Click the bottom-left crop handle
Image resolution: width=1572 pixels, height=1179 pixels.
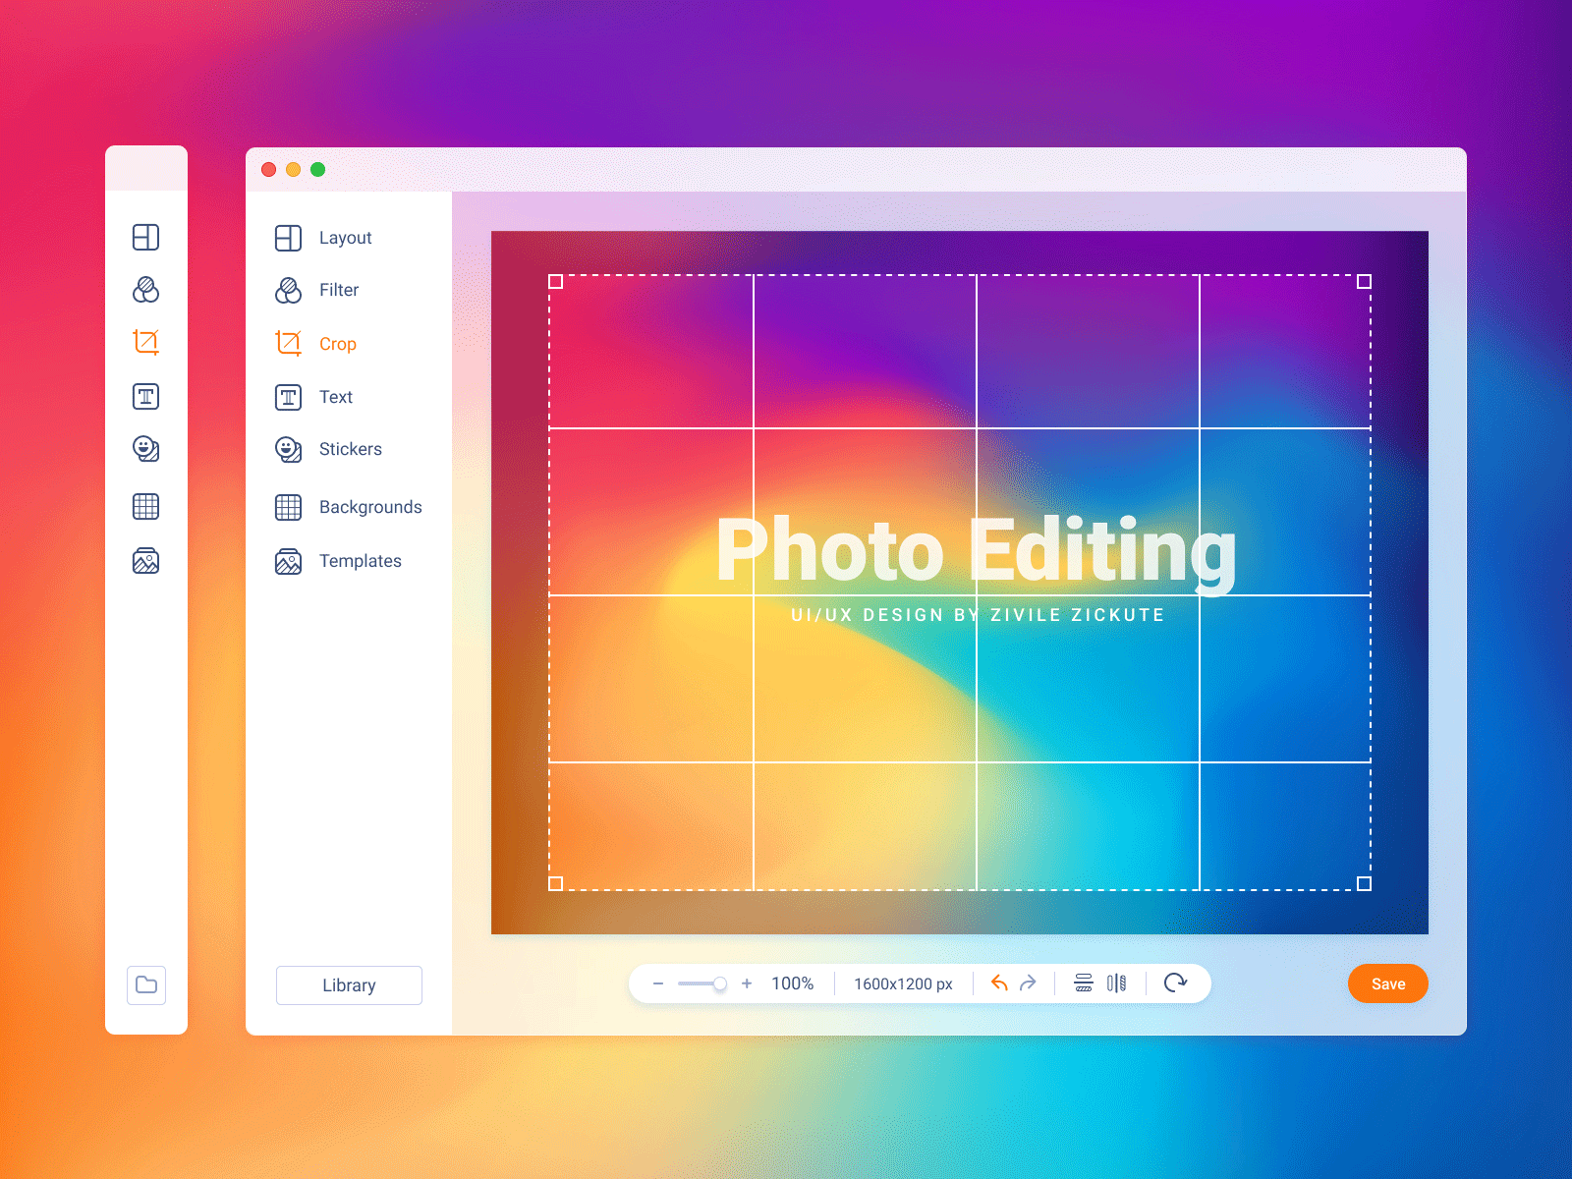pos(555,883)
